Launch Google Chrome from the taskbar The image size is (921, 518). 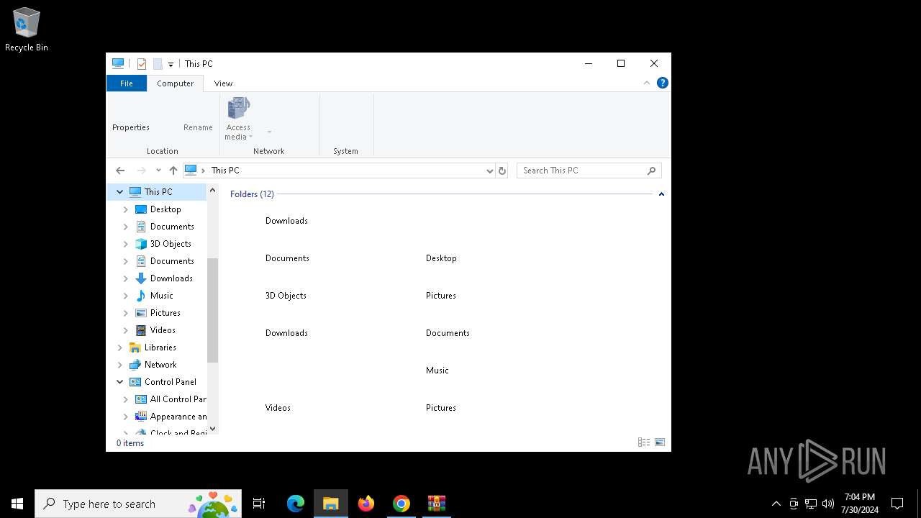pyautogui.click(x=401, y=504)
